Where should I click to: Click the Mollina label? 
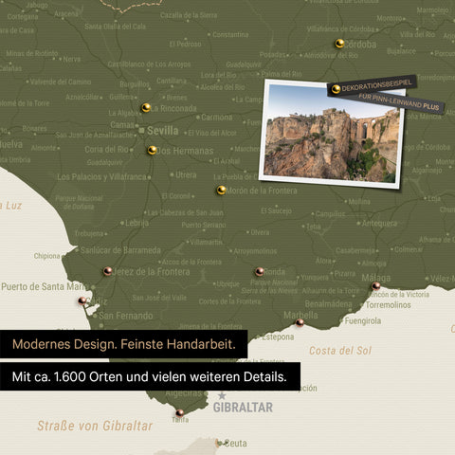point(359,201)
